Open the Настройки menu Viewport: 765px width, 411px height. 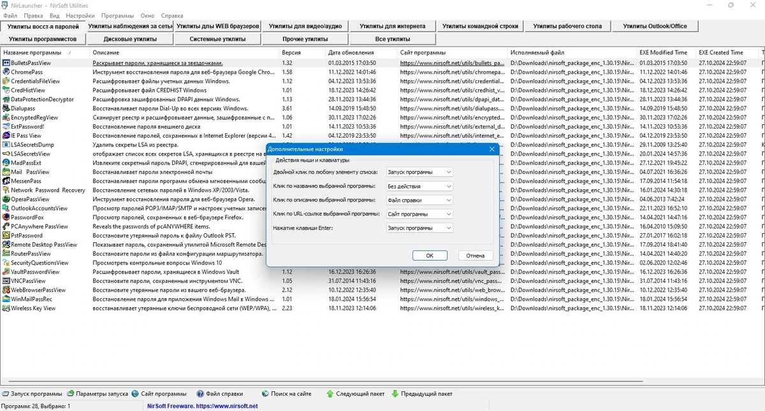80,15
